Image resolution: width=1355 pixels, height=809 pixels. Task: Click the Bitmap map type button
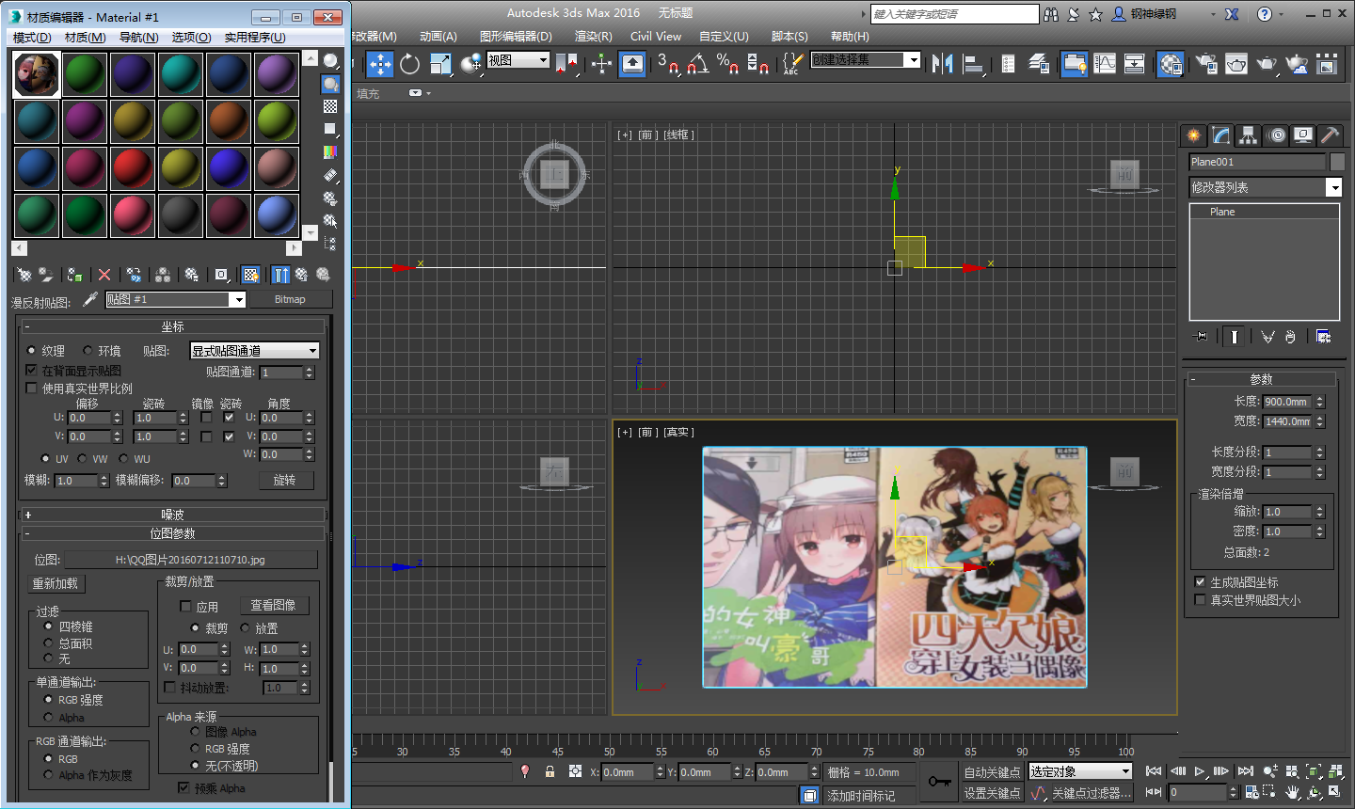290,299
